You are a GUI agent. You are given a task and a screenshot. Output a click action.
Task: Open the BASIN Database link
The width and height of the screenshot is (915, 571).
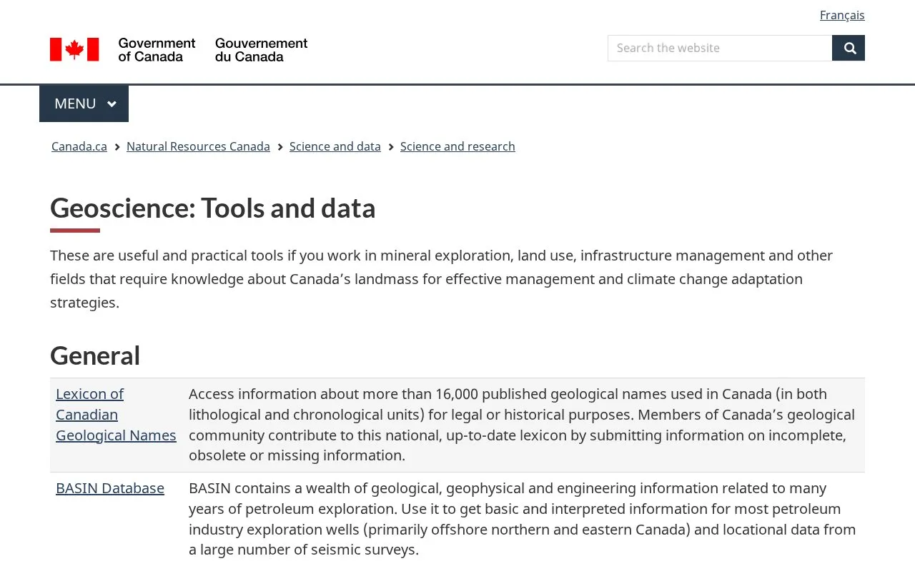coord(110,488)
